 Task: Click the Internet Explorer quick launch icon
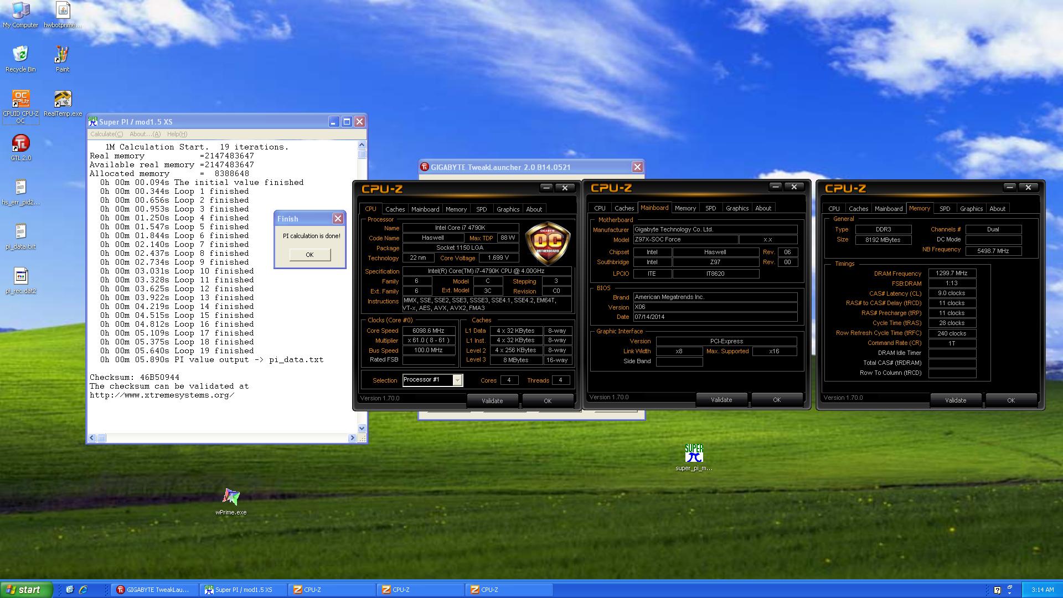point(84,590)
